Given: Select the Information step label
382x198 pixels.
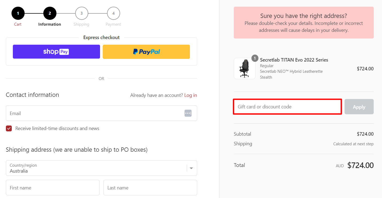Looking at the screenshot, I should pyautogui.click(x=49, y=24).
